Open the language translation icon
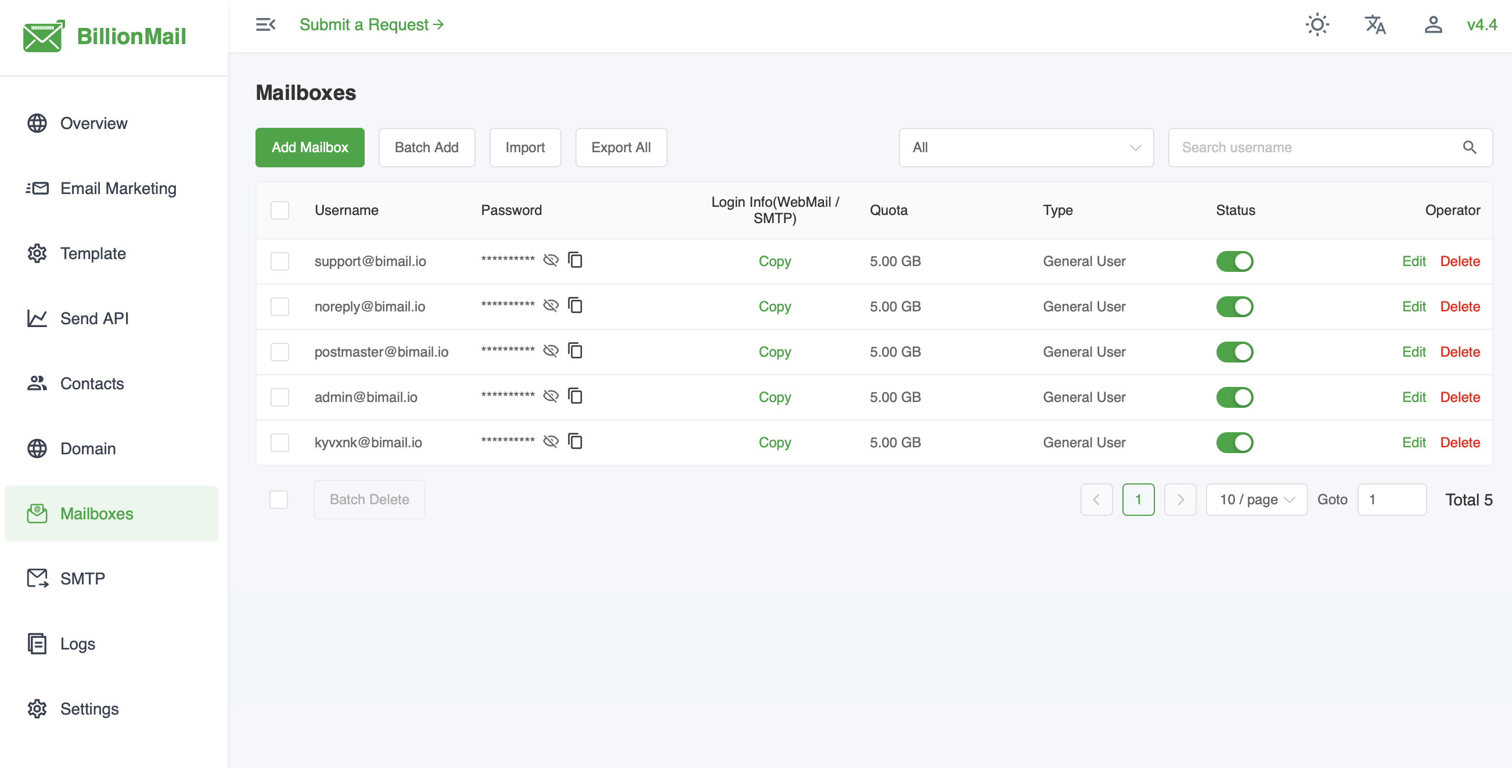1512x768 pixels. pos(1374,24)
